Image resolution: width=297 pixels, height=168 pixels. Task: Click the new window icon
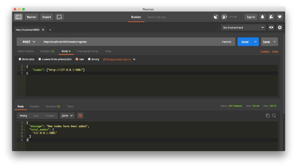pyautogui.click(x=59, y=17)
